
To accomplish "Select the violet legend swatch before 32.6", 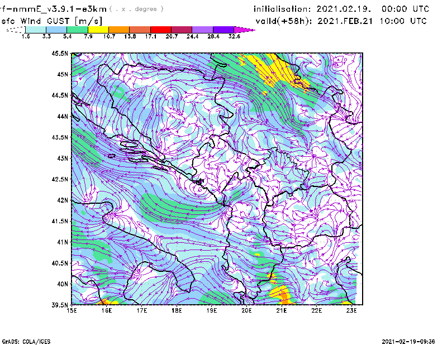I will [x=223, y=30].
